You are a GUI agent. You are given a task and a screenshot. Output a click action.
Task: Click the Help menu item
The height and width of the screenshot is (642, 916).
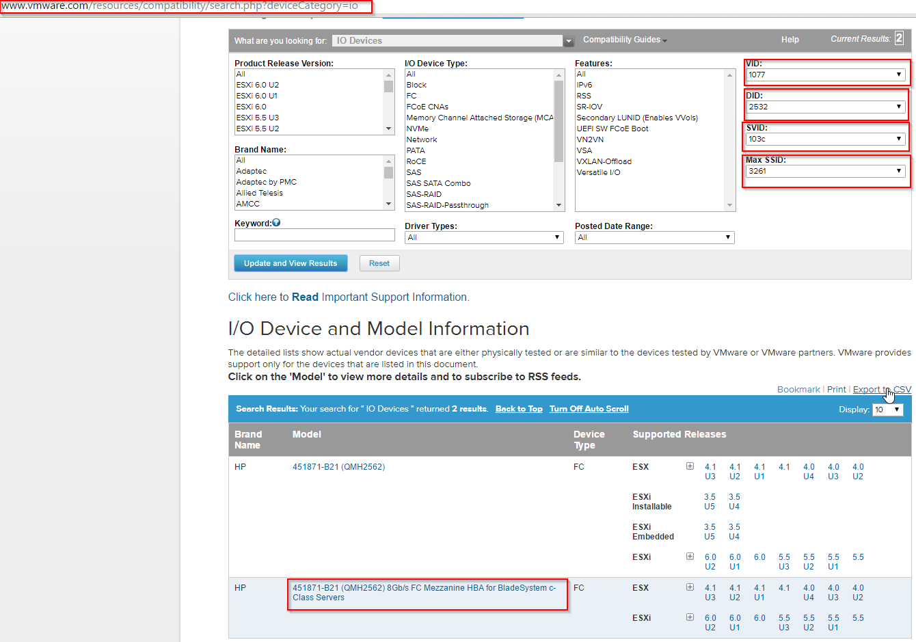point(790,40)
